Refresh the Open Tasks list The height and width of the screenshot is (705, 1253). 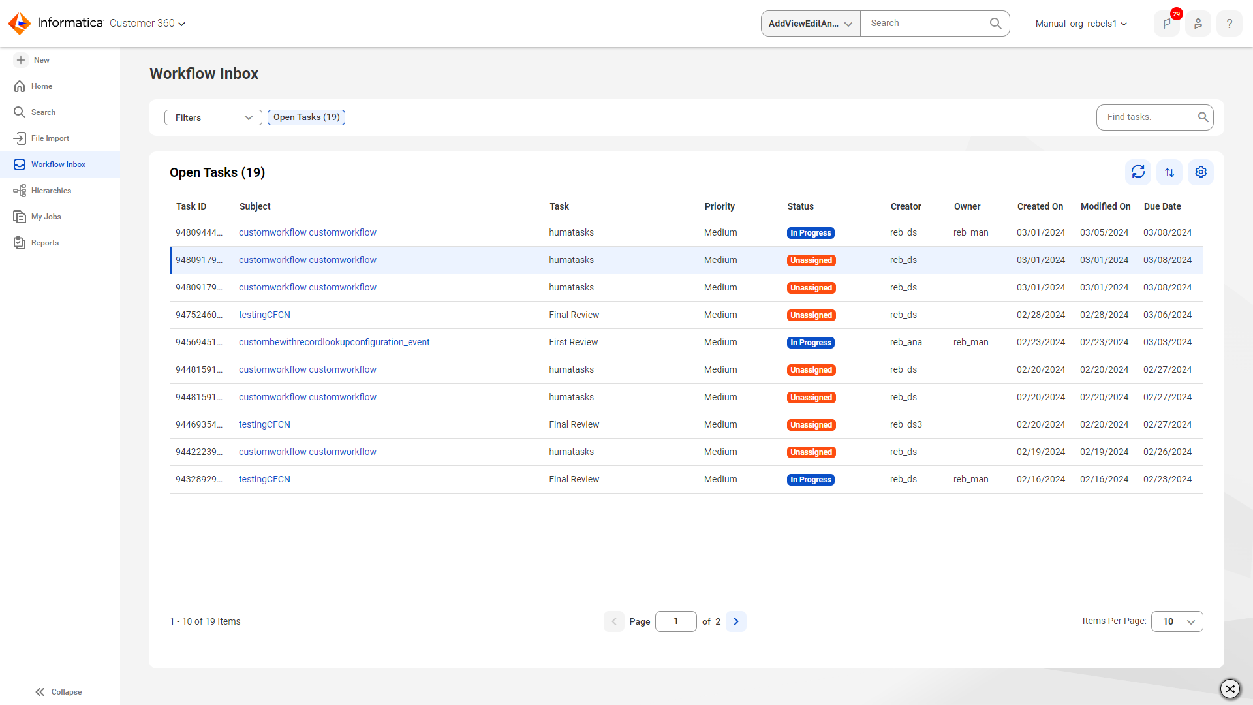coord(1138,172)
